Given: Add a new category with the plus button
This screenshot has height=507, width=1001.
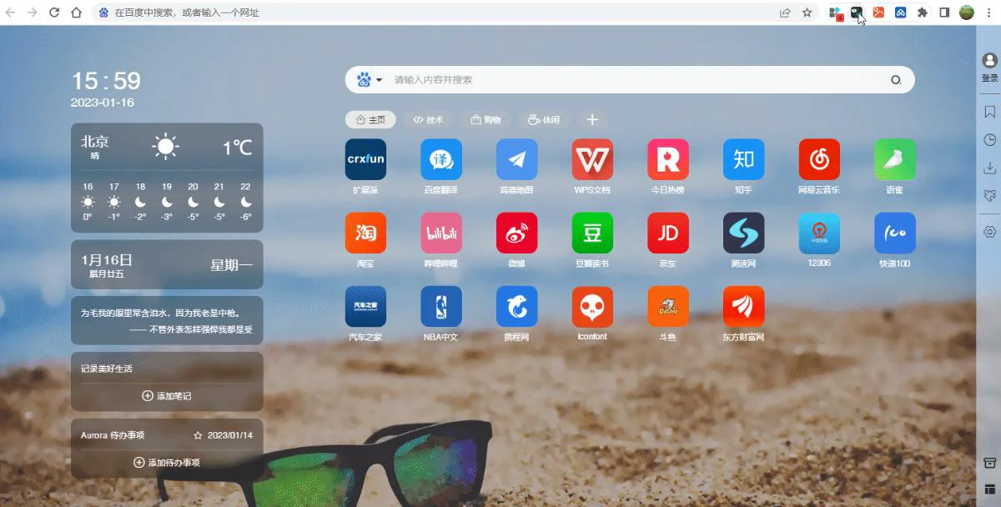Looking at the screenshot, I should (592, 120).
